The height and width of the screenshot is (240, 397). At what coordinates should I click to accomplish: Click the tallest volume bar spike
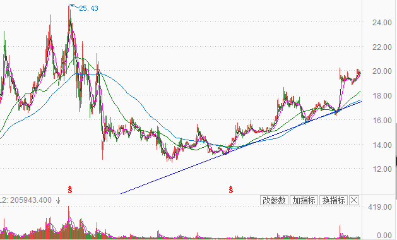point(69,222)
